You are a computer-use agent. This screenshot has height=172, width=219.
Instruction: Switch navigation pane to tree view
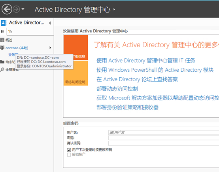click(10, 32)
